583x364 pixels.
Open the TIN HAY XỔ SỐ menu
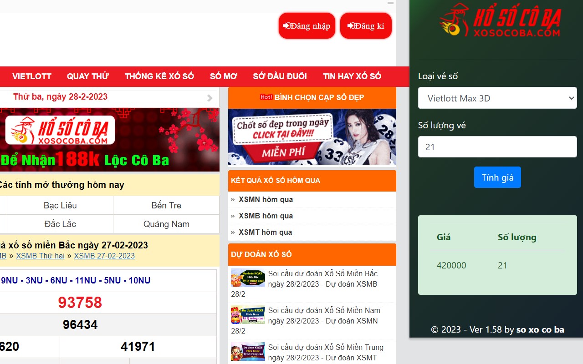pos(352,76)
